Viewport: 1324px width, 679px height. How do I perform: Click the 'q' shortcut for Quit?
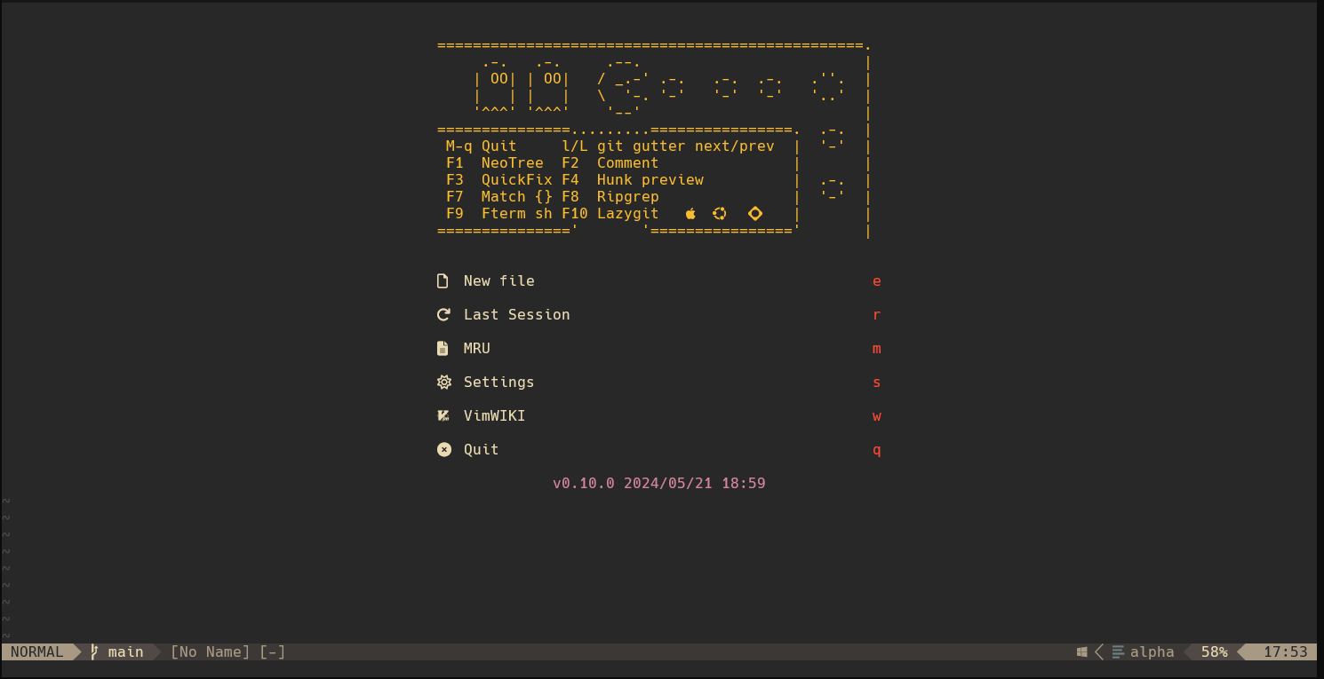[x=877, y=450]
